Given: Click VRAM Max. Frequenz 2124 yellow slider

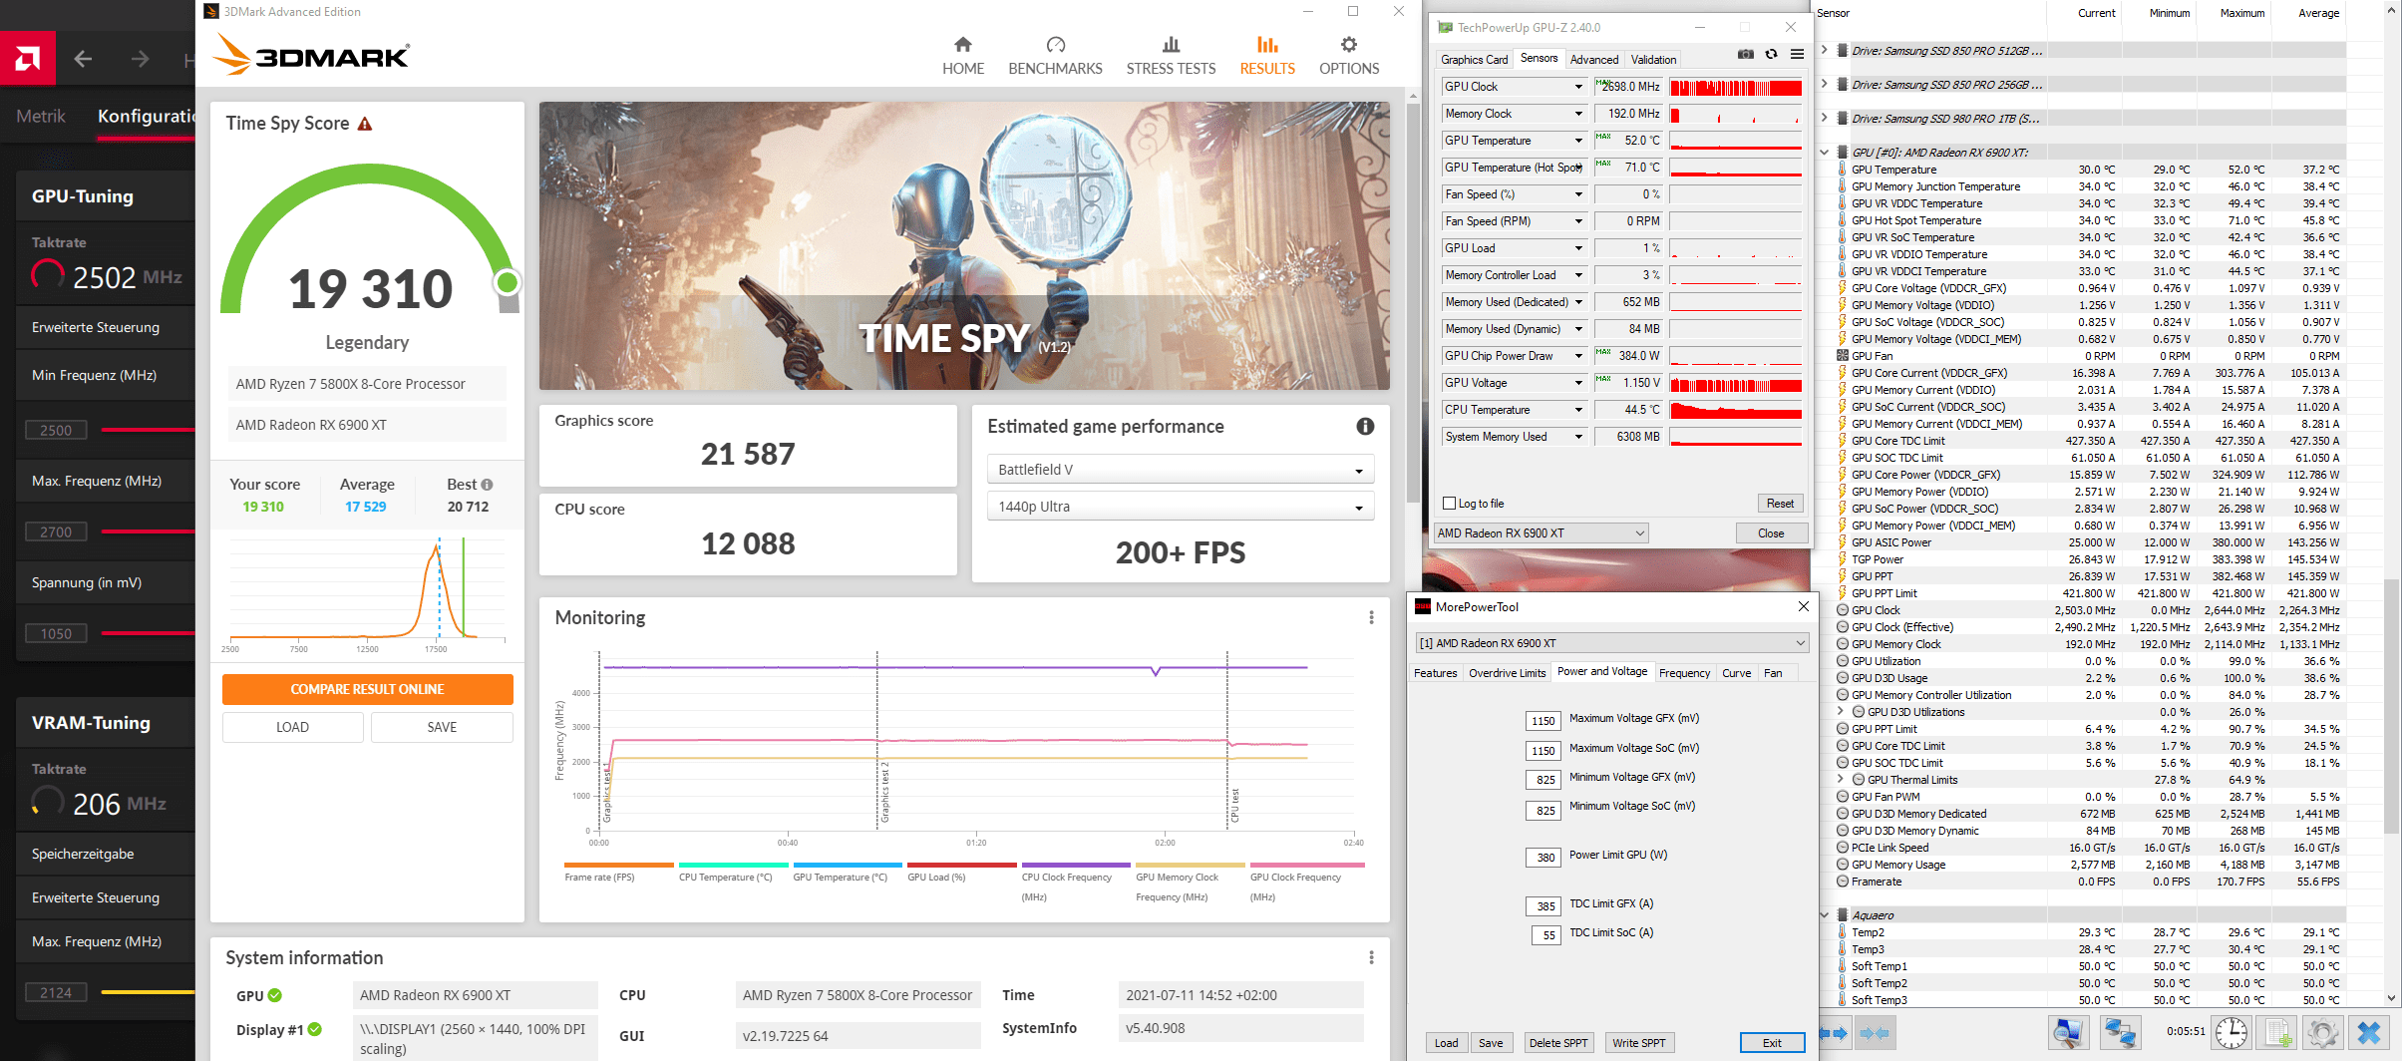Looking at the screenshot, I should [x=148, y=992].
